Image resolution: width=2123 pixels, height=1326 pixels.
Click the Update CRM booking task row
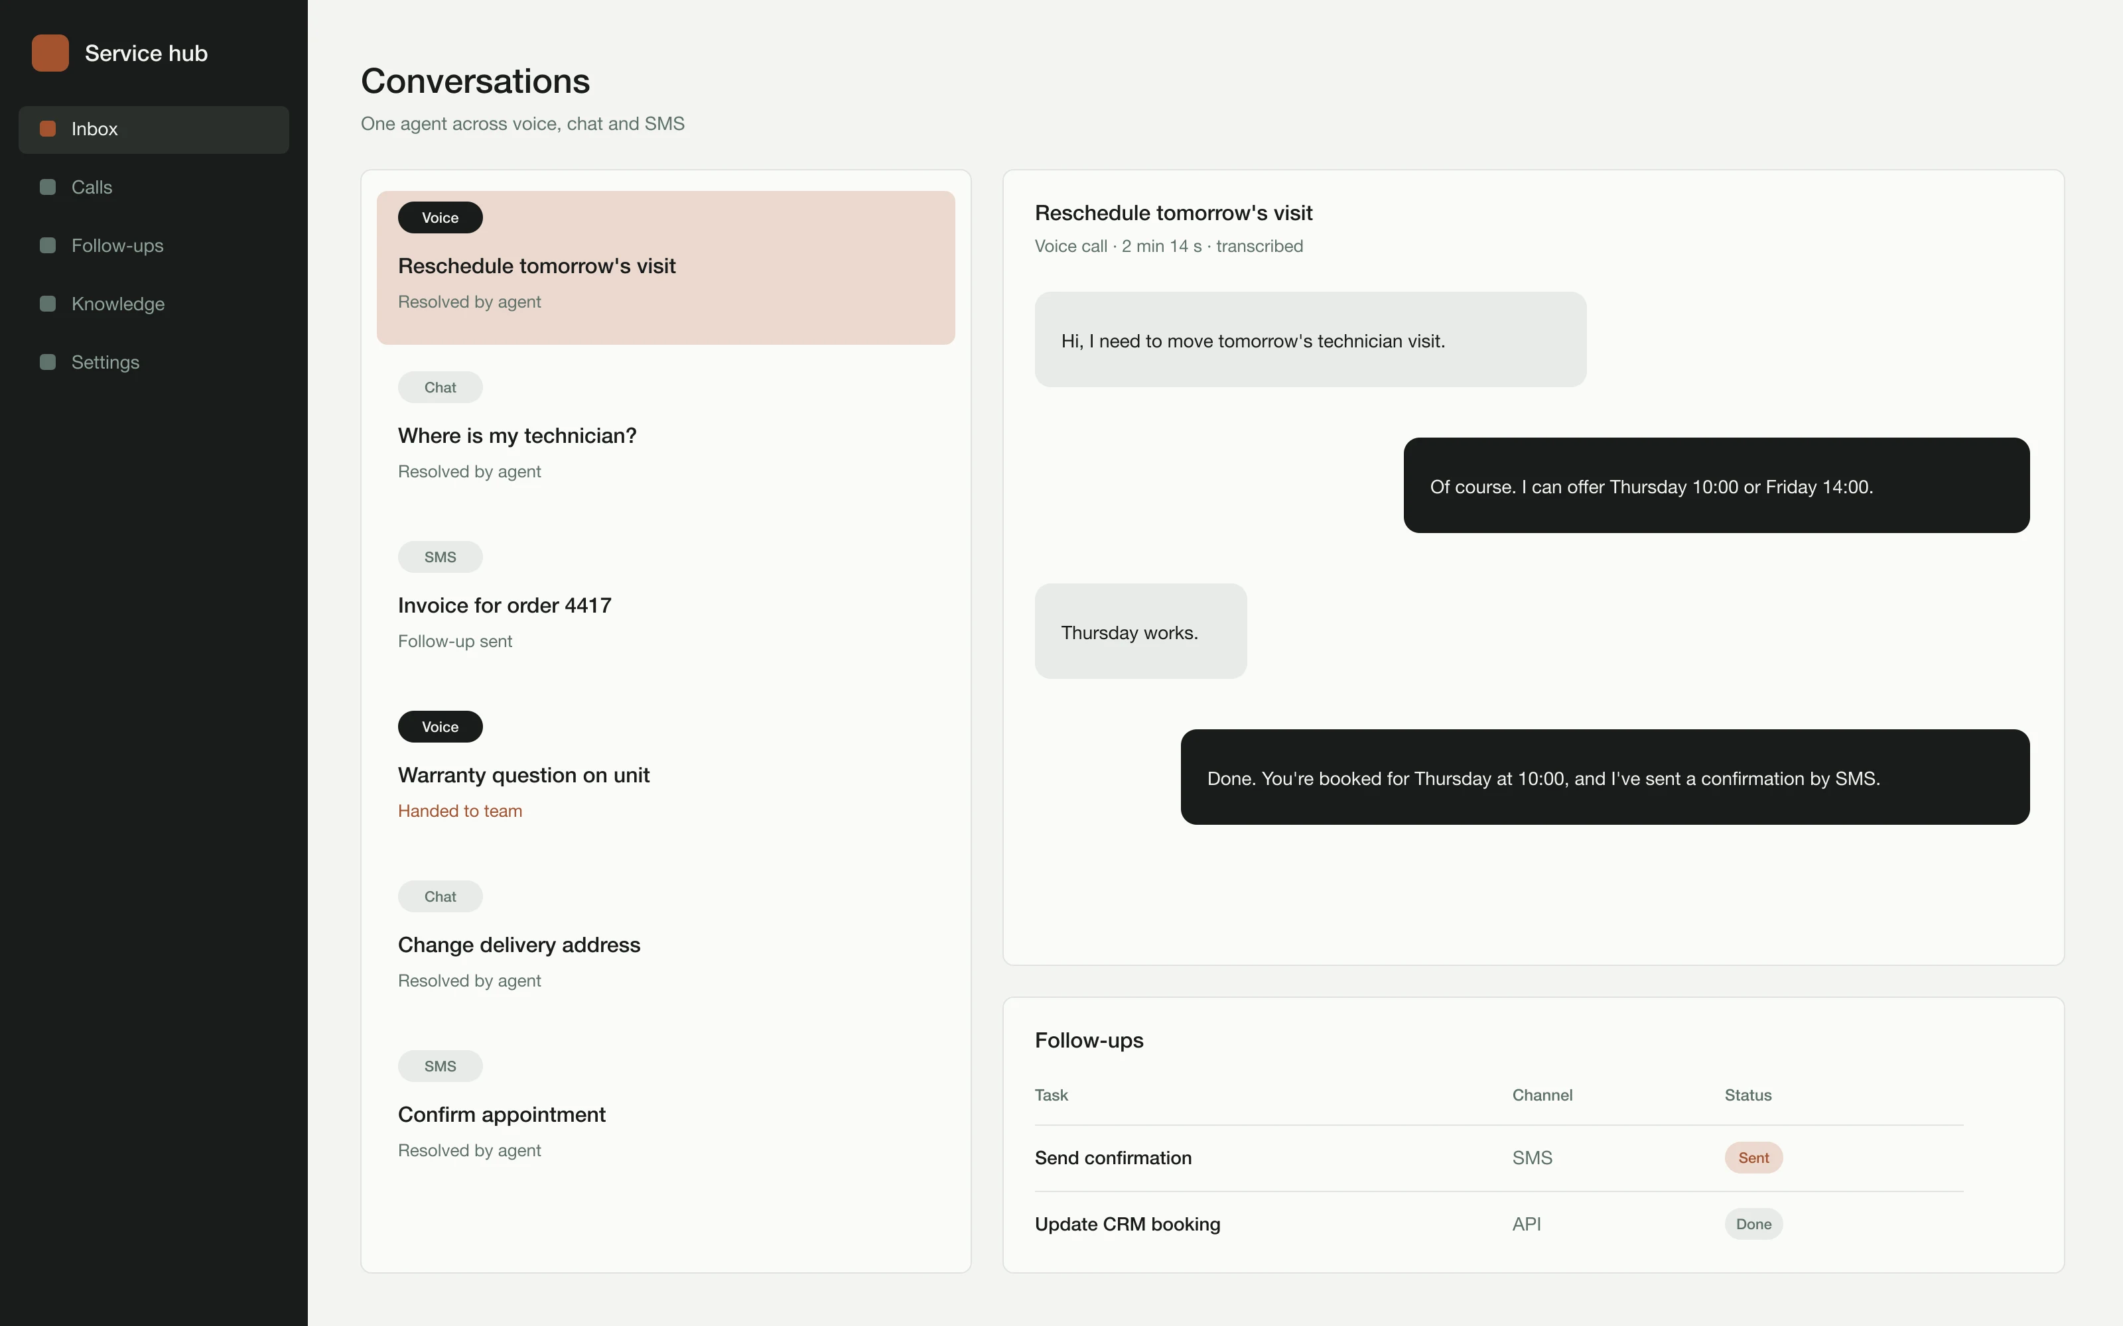click(x=1499, y=1225)
